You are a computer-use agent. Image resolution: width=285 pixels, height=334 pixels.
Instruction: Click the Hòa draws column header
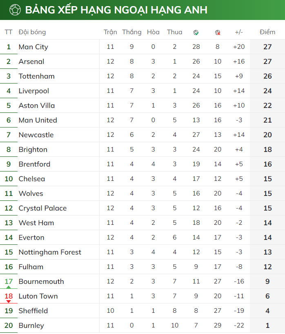tap(153, 32)
